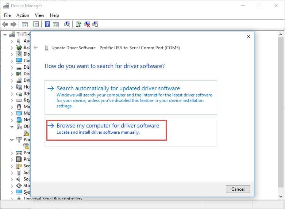Open the File menu
This screenshot has width=285, height=209.
point(7,15)
